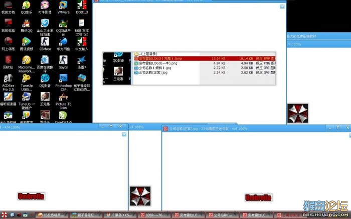
Task: Click the ..(上层目录) parent folder row
Action: click(x=205, y=54)
